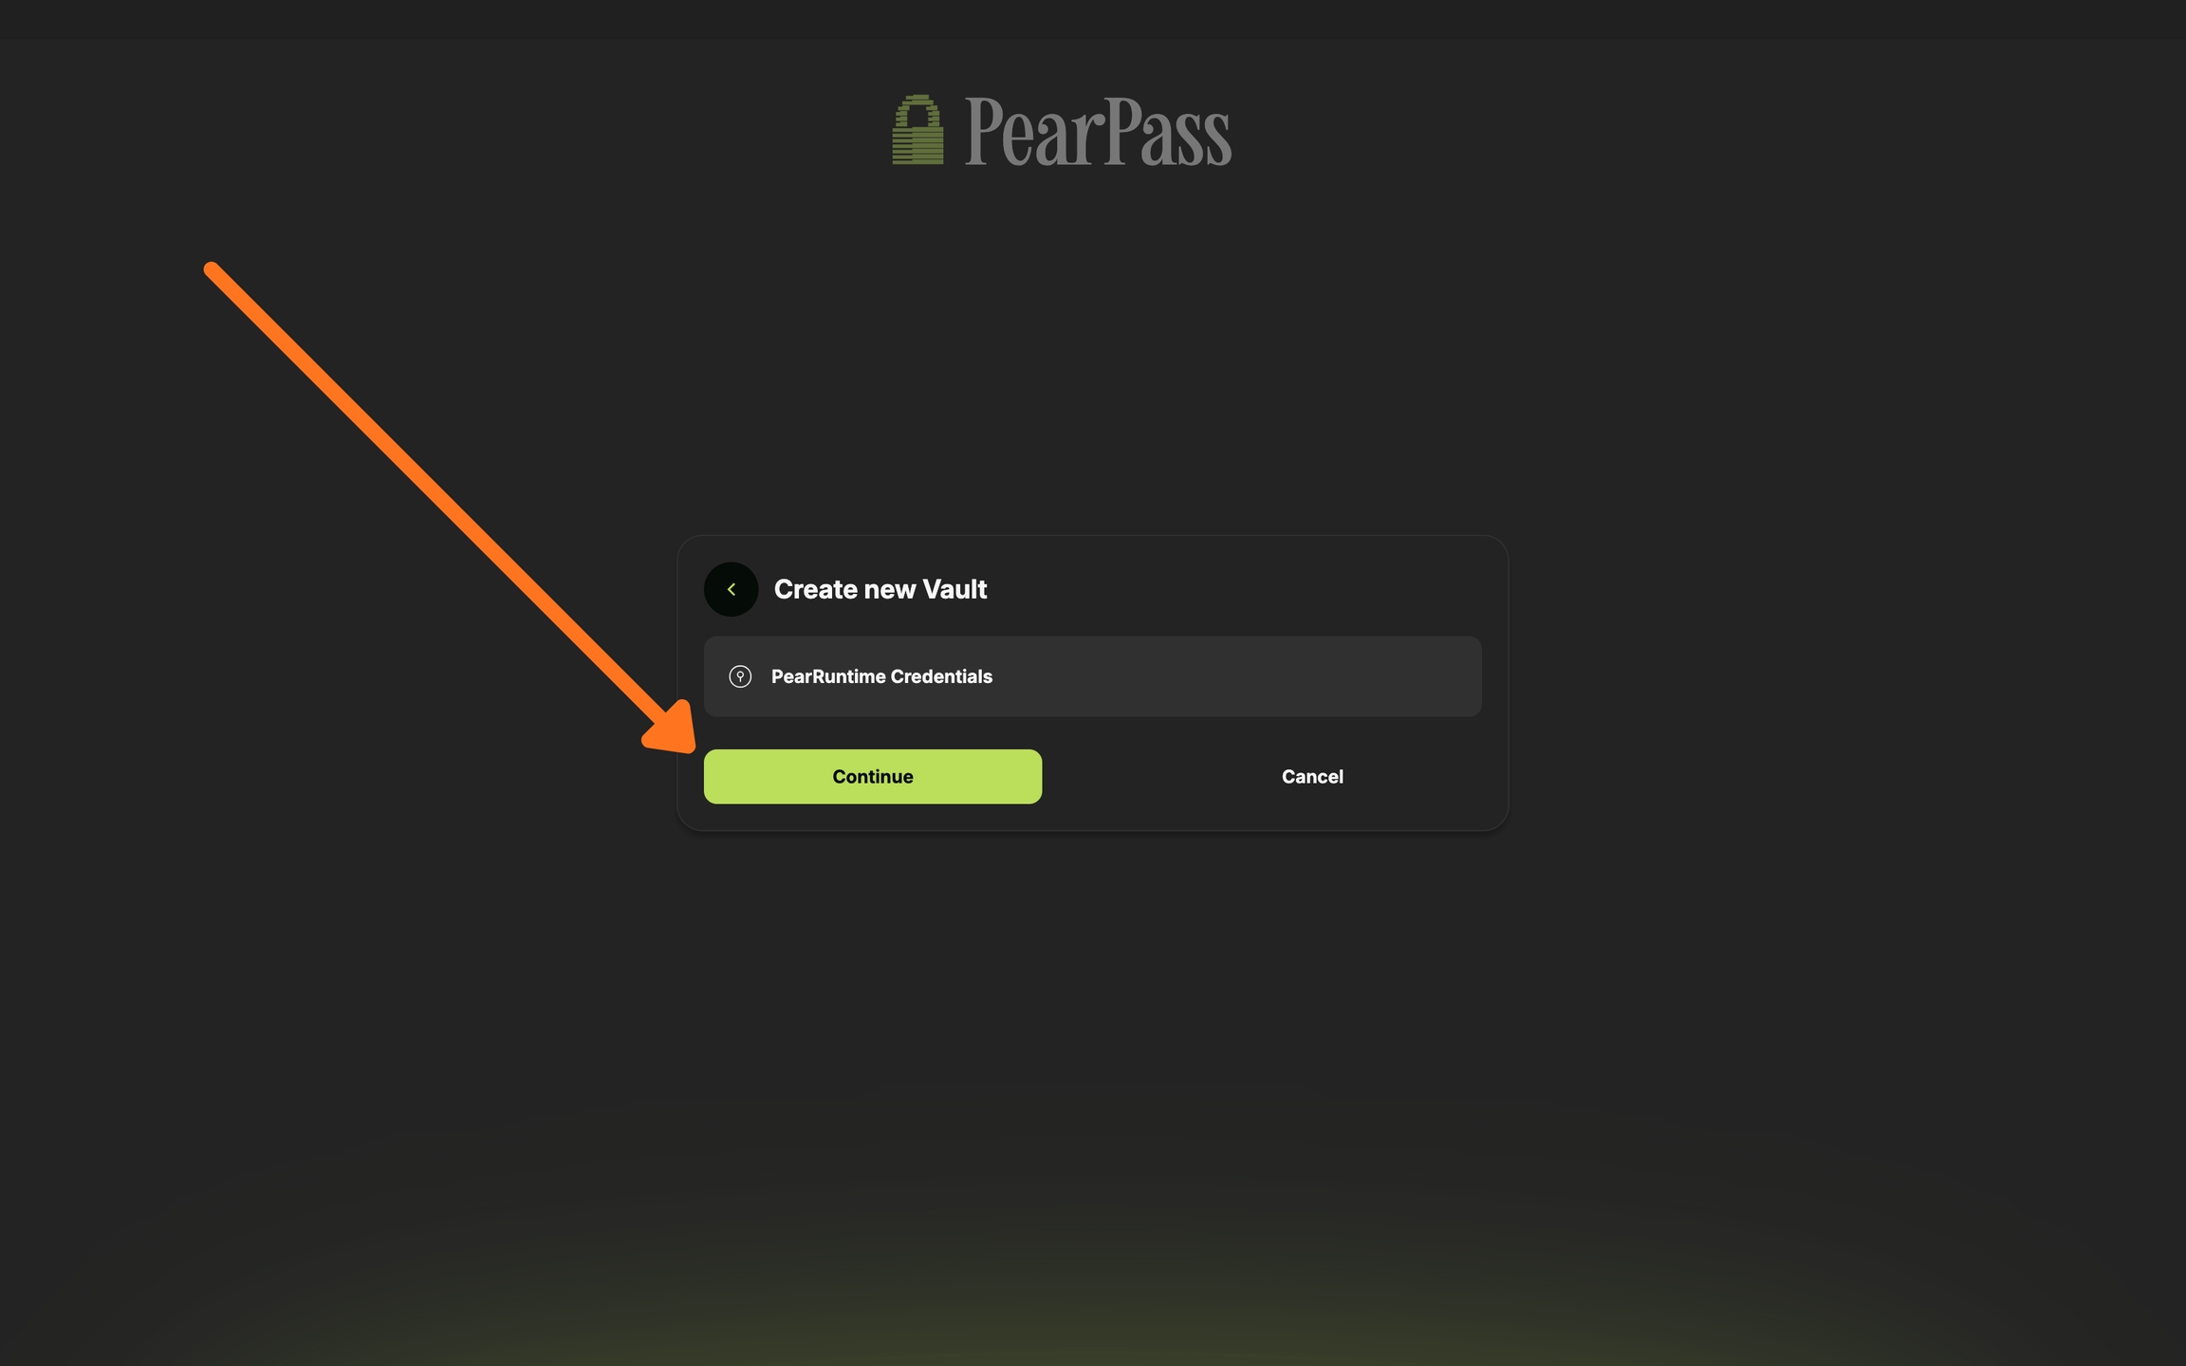Click the top dark title bar strip

click(1093, 19)
